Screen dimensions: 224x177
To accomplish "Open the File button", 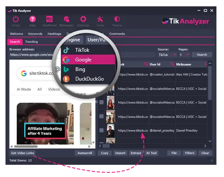I will [x=174, y=153].
